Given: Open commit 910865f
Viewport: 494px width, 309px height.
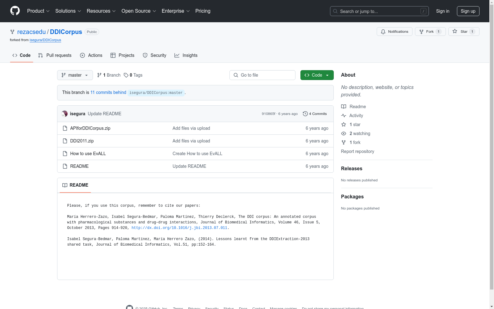Looking at the screenshot, I should pos(269,114).
